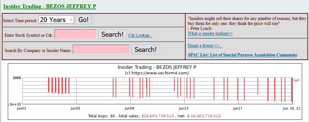Open the Cik Lookup link
Image resolution: width=309 pixels, height=122 pixels.
(140, 35)
